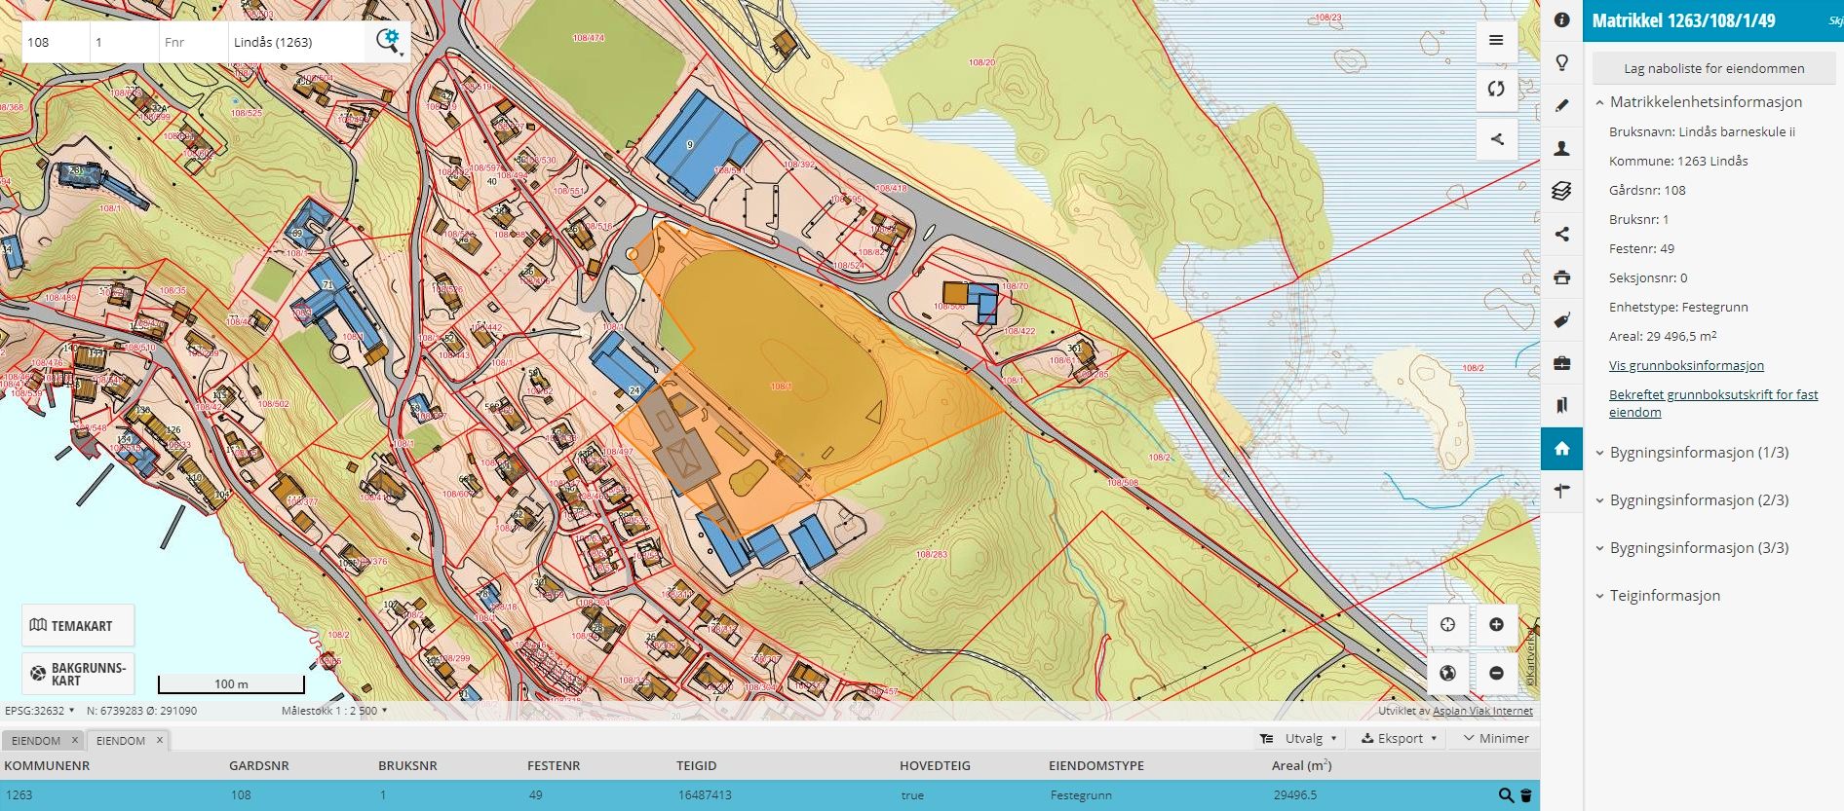Expand the Teiginformasjon section

click(x=1664, y=596)
